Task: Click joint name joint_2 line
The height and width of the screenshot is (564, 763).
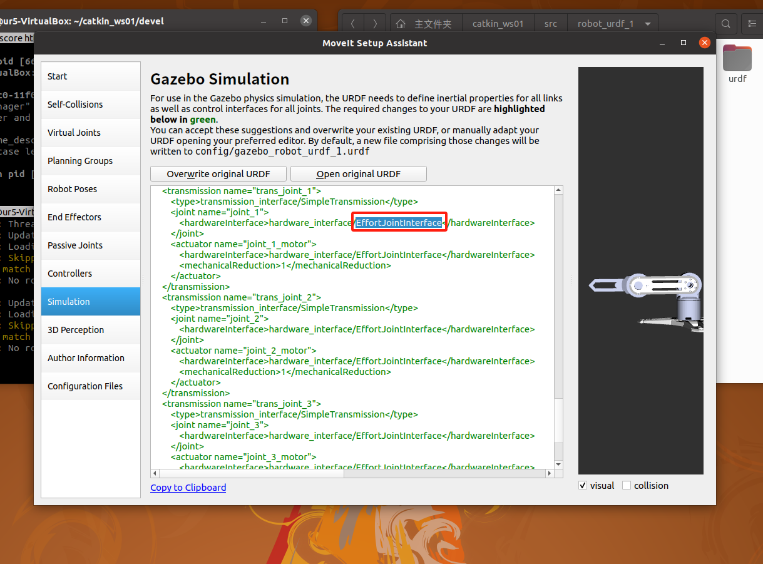Action: [x=220, y=319]
